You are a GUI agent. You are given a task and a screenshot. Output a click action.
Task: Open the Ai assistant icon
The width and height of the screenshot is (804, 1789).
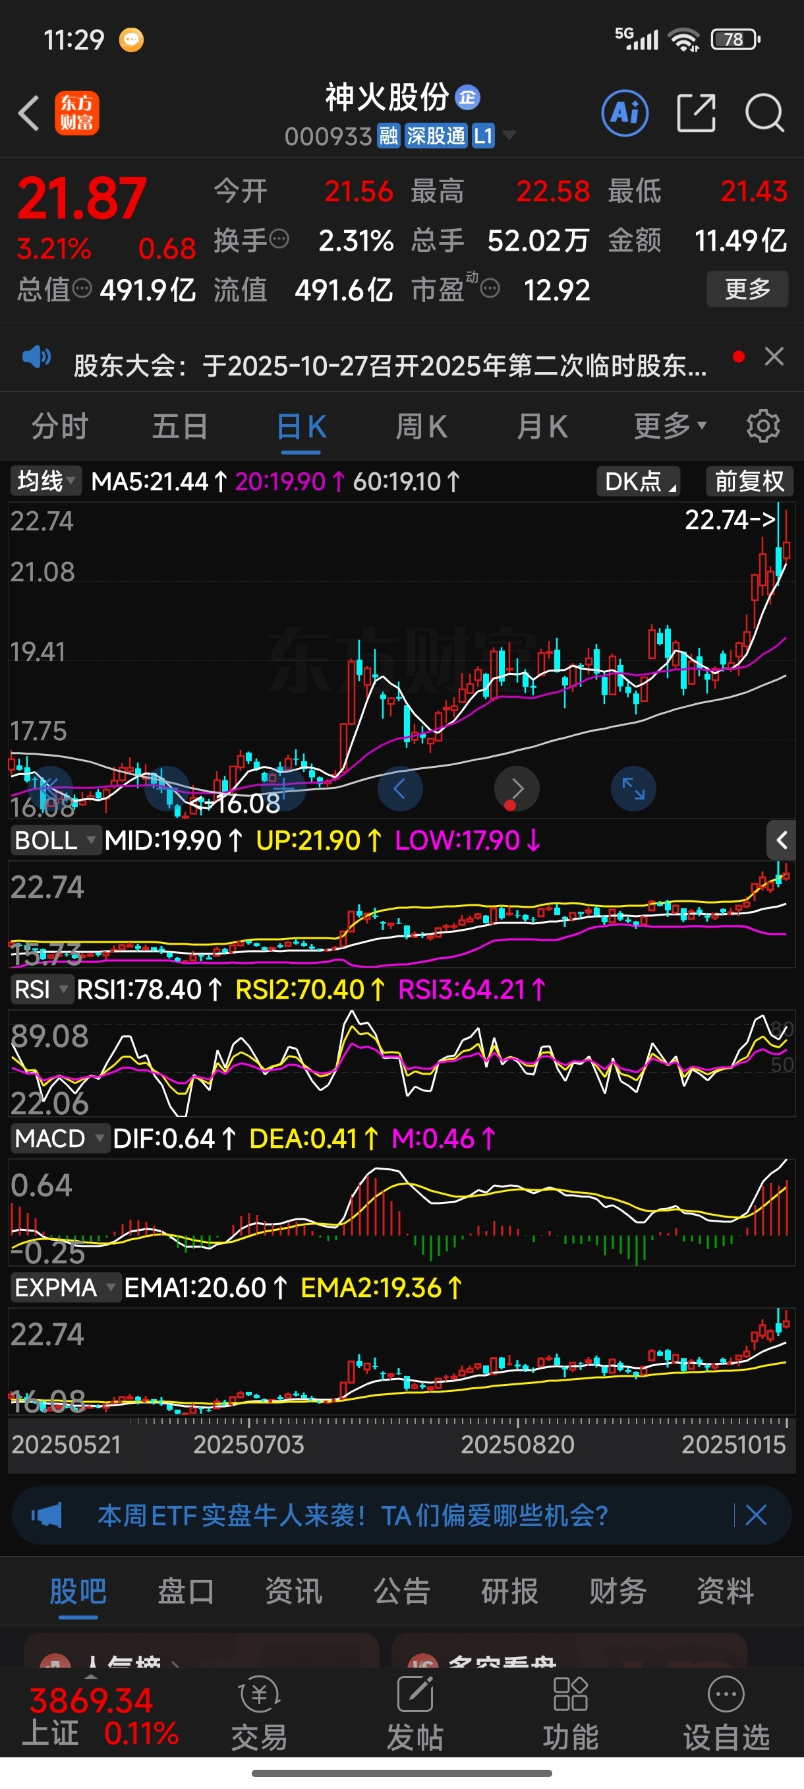pyautogui.click(x=625, y=113)
